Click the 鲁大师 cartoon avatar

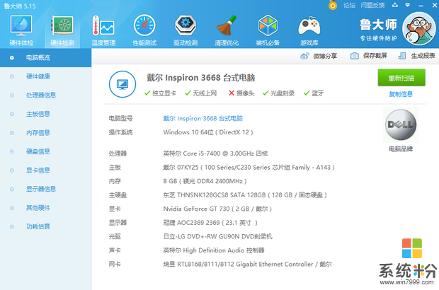[418, 28]
